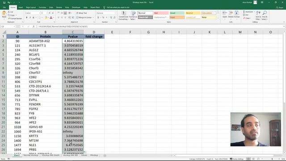This screenshot has height=161, width=286.
Task: Click the Increase Indent icon
Action: (73, 17)
